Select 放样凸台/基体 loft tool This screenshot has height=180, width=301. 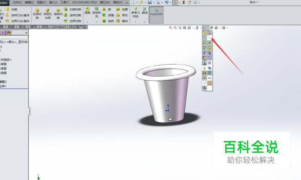coord(18,15)
